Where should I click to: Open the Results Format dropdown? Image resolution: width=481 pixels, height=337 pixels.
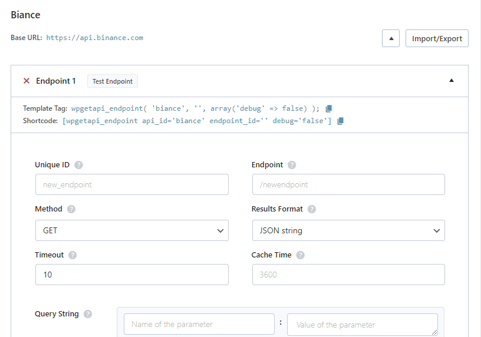[x=348, y=230]
